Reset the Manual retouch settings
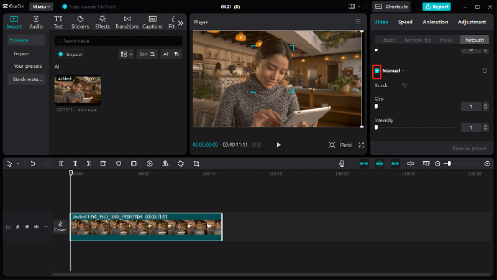The width and height of the screenshot is (497, 280). pos(485,71)
